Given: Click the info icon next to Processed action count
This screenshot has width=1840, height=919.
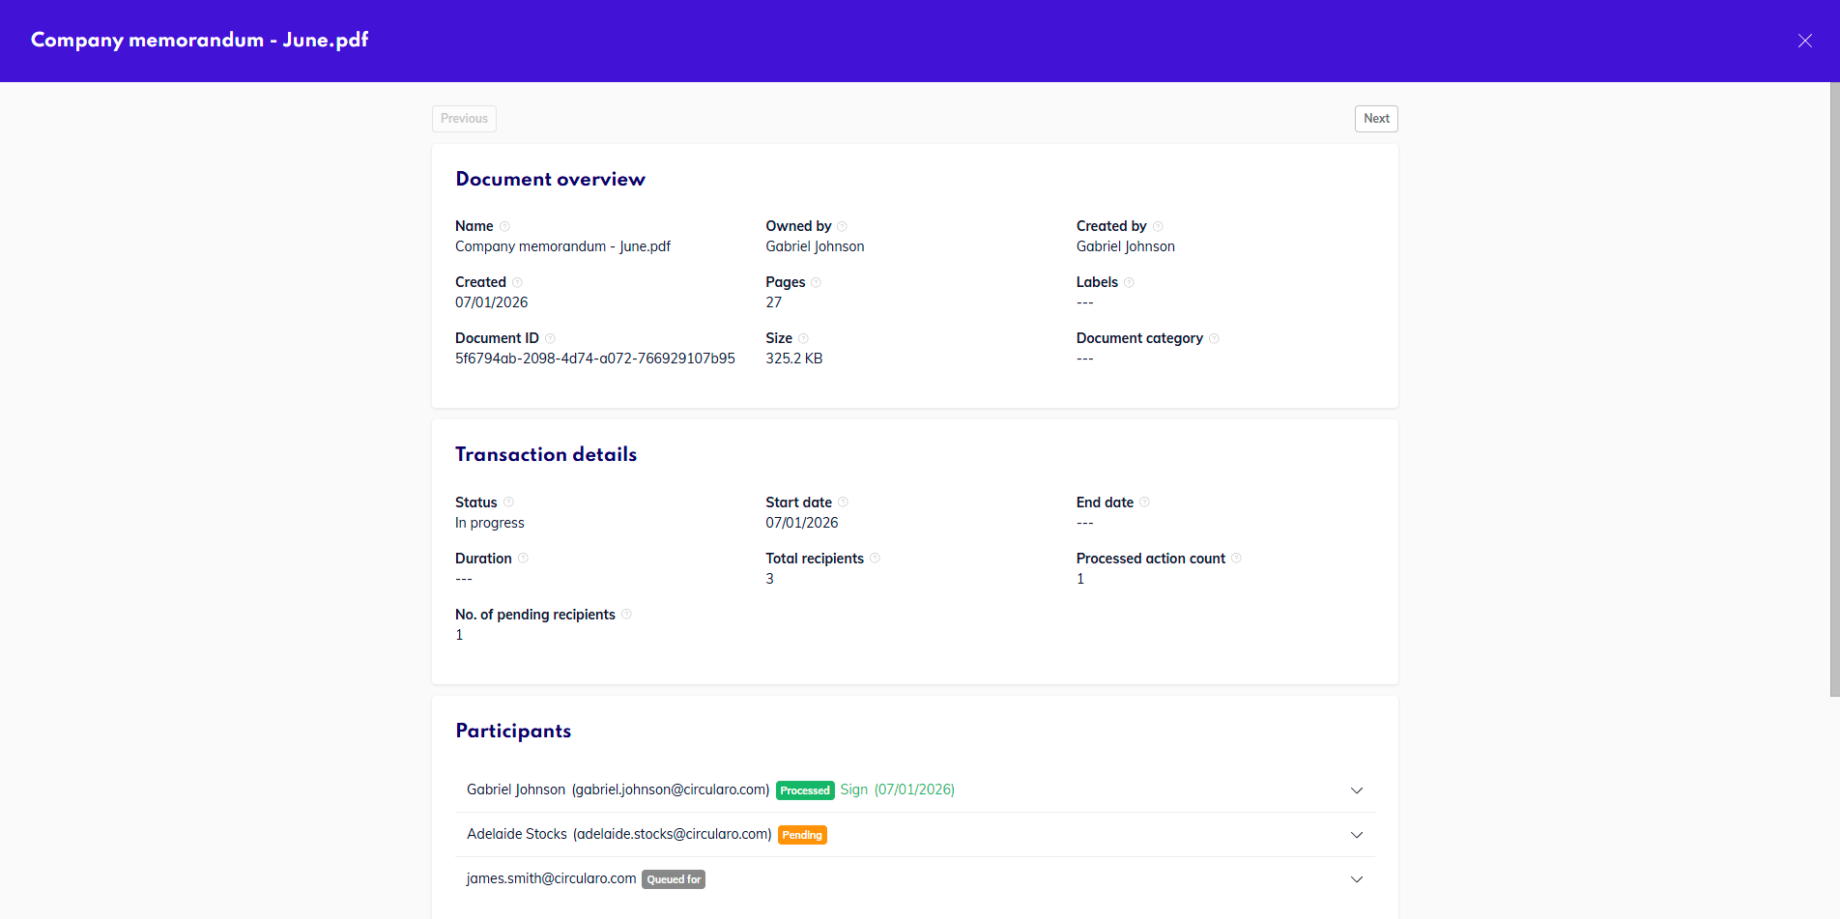Looking at the screenshot, I should (x=1236, y=559).
